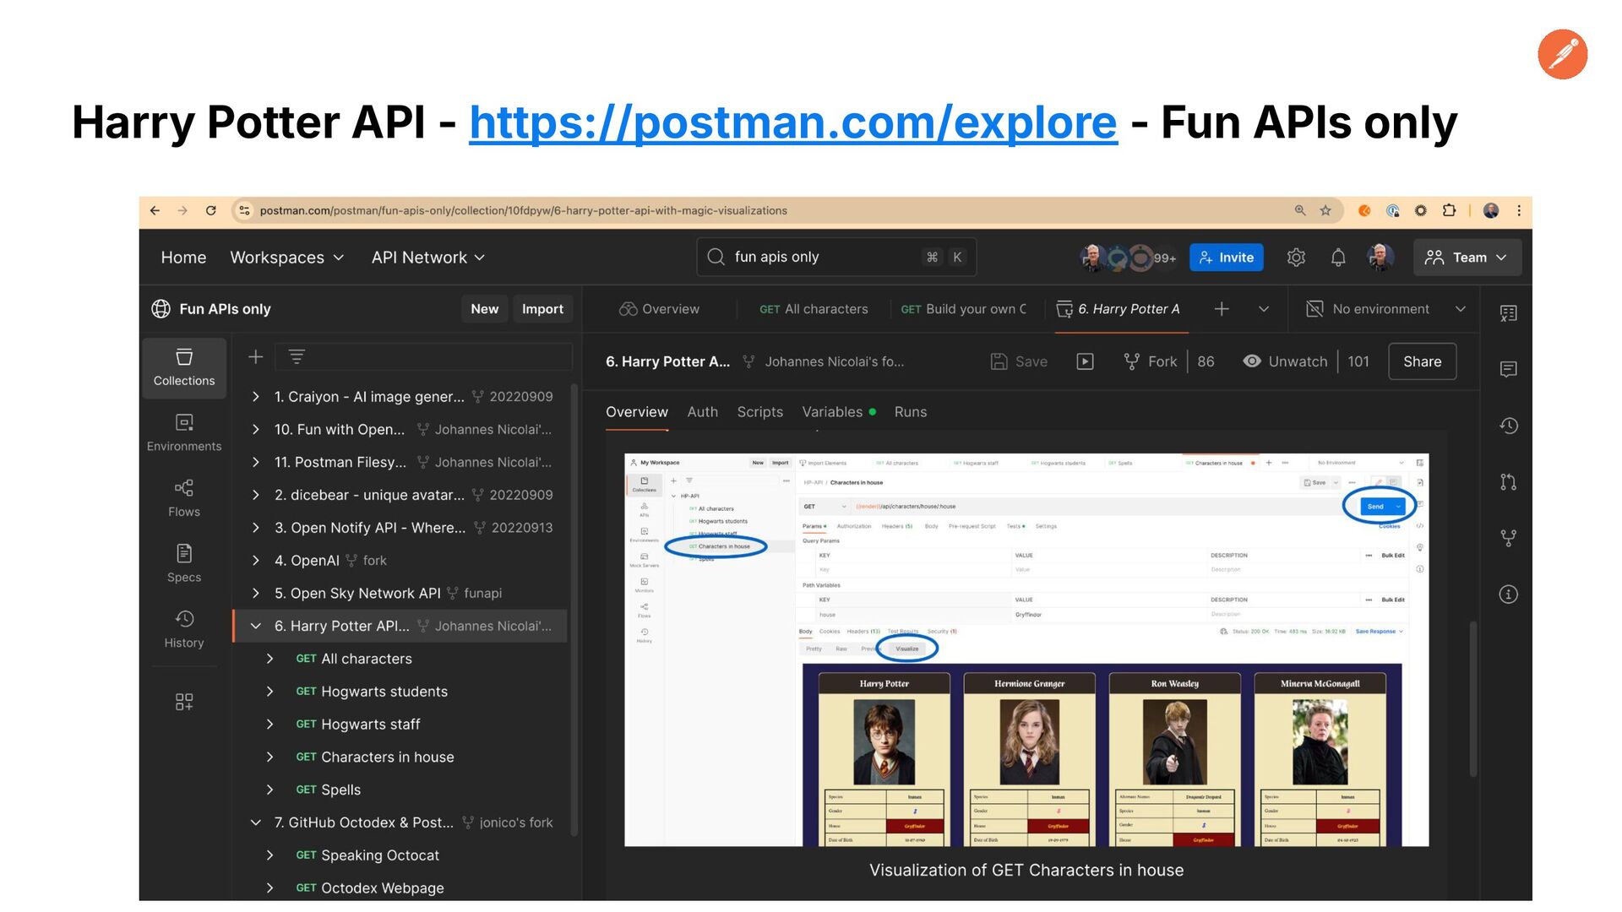The image size is (1622, 912).
Task: Open Postman settings gear icon
Action: pyautogui.click(x=1296, y=258)
